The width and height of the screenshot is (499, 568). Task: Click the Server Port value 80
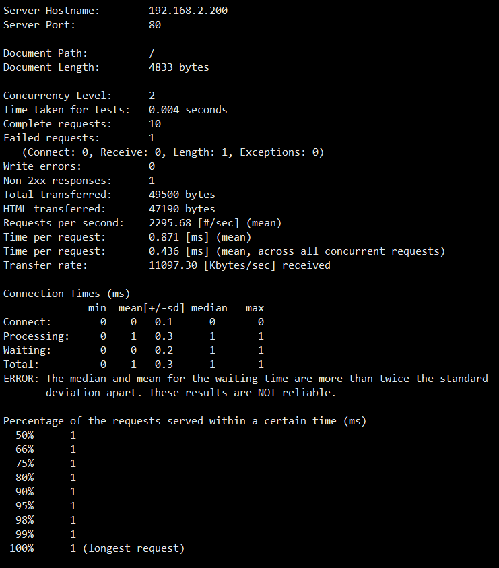(x=155, y=25)
